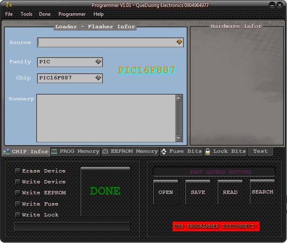Click the Summary scrollbar track

click(x=179, y=118)
